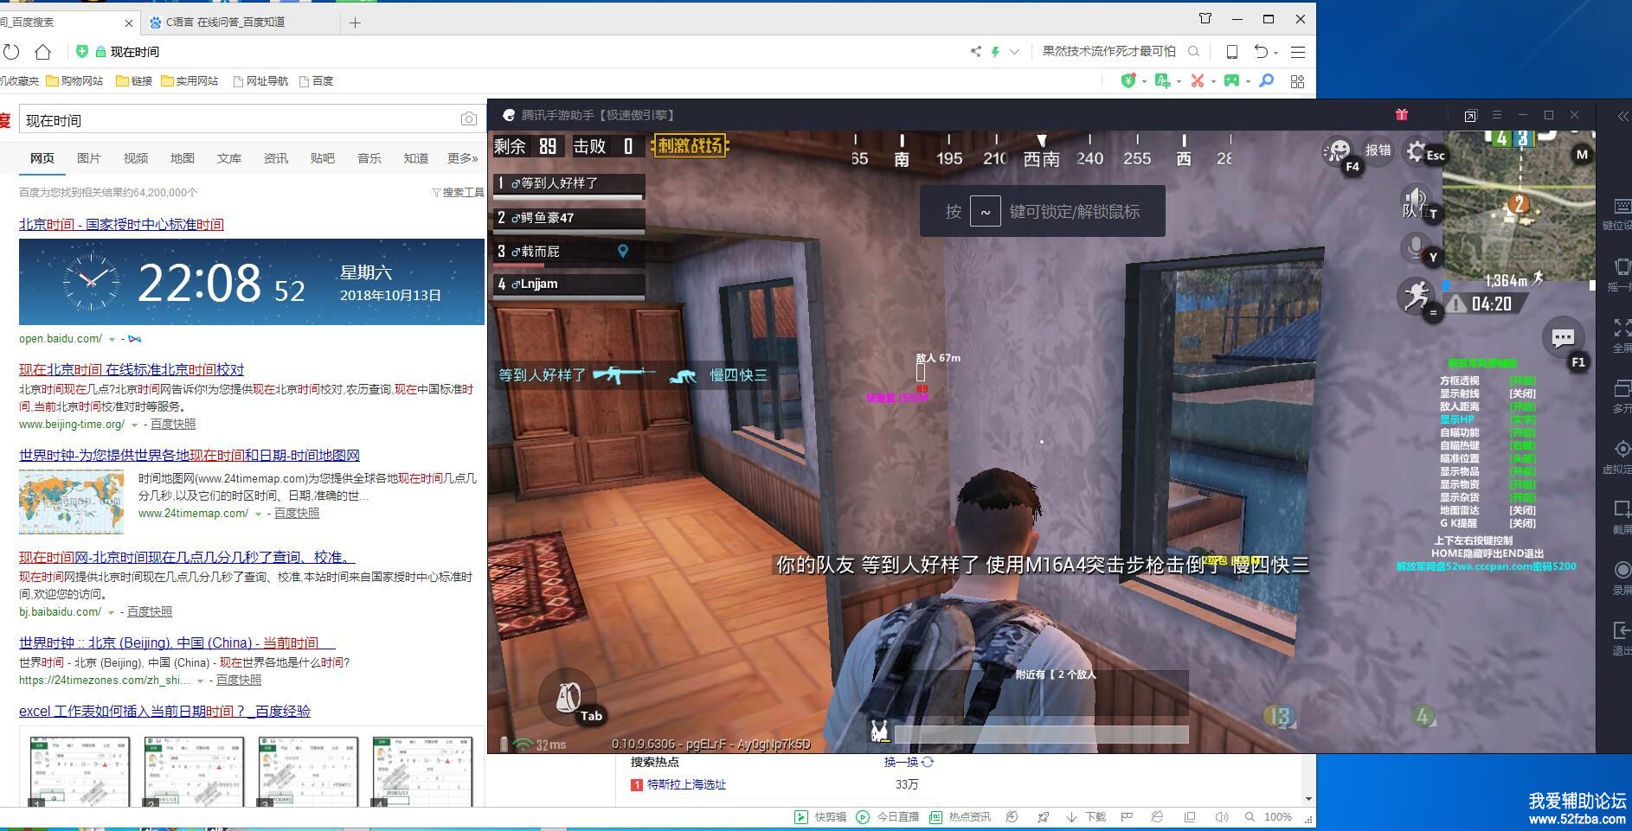
Task: Click the 报错 report button in game
Action: click(x=1378, y=150)
